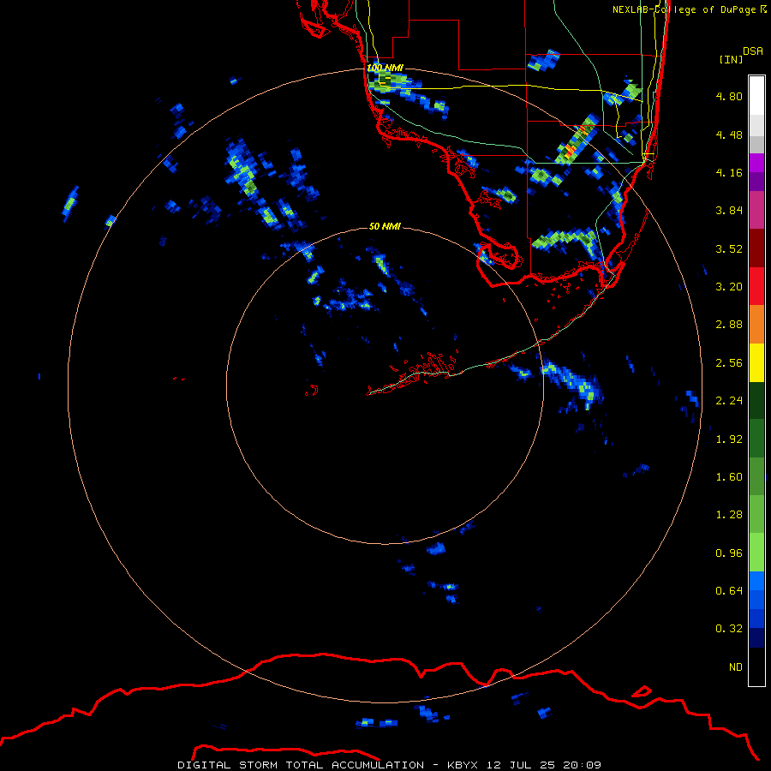Click the 1.92 legend value
771x771 pixels.
729,439
